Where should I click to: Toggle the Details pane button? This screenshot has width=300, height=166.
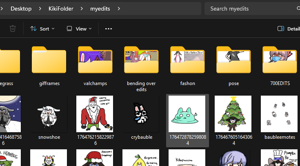pyautogui.click(x=288, y=29)
